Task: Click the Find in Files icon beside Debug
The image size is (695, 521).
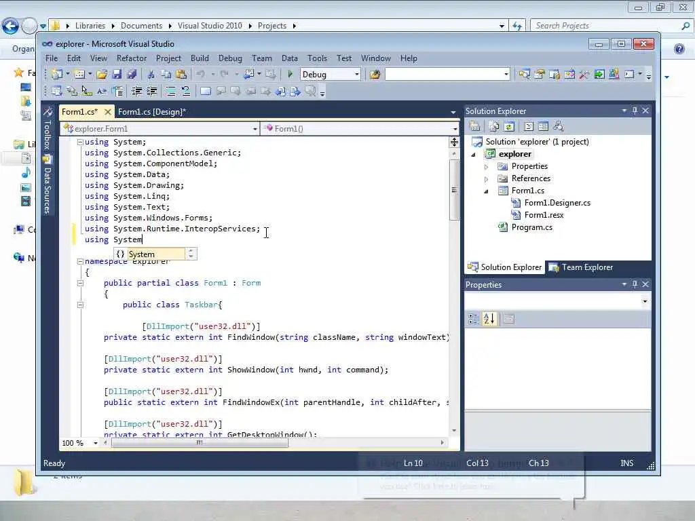Action: [x=375, y=75]
